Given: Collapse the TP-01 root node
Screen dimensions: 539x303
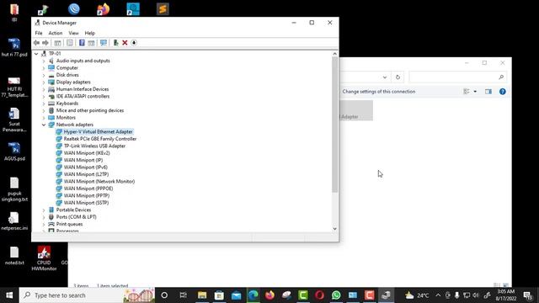Looking at the screenshot, I should [x=36, y=54].
